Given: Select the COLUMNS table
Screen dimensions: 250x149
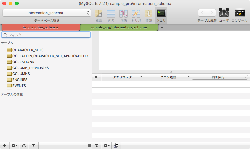Looking at the screenshot, I should click(18, 74).
